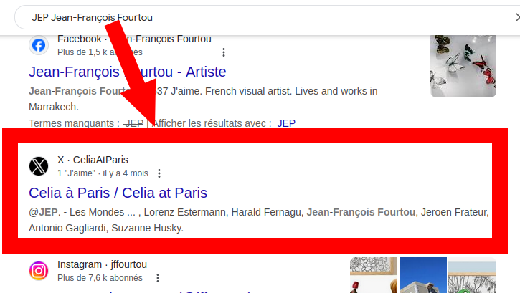Open first Instagram result thumbnail
The height and width of the screenshot is (293, 520).
(x=372, y=275)
